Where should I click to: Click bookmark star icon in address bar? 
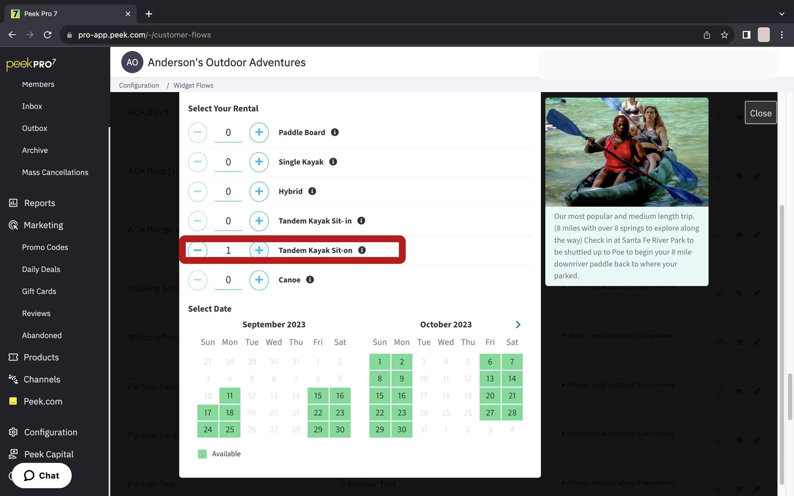click(724, 35)
